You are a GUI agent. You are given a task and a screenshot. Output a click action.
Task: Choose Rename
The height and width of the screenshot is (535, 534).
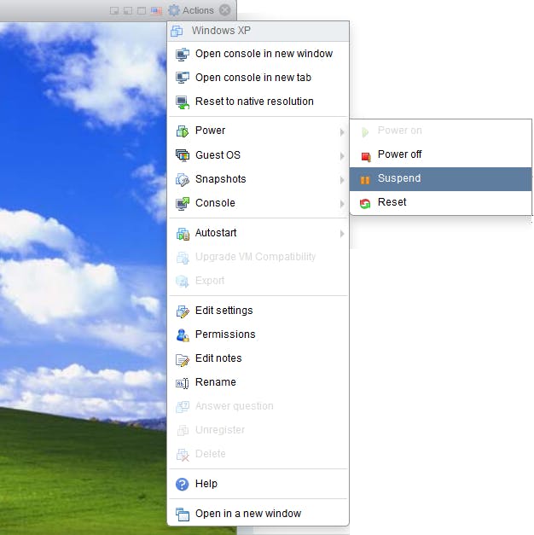[x=258, y=382]
